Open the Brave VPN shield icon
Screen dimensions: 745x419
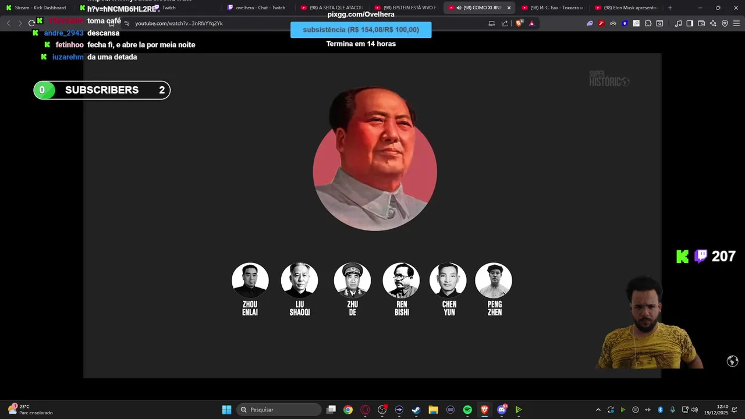coord(725,23)
